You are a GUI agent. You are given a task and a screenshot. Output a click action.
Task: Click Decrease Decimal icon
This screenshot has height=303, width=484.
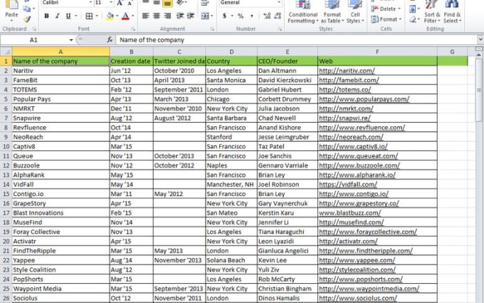pos(278,16)
